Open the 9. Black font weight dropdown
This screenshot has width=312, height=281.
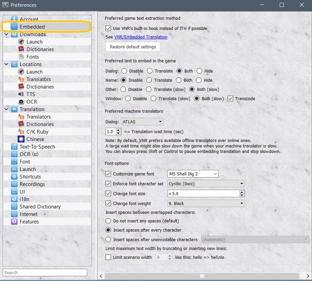206,203
